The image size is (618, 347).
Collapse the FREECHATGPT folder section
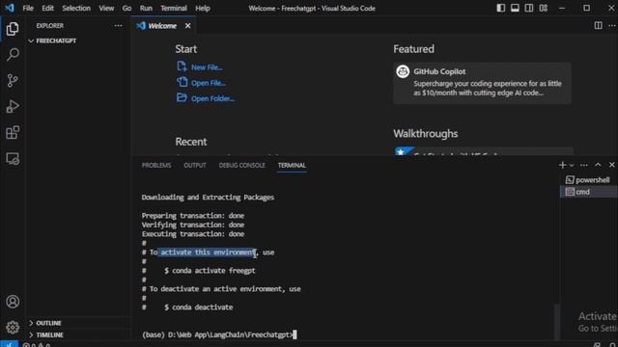(78, 40)
